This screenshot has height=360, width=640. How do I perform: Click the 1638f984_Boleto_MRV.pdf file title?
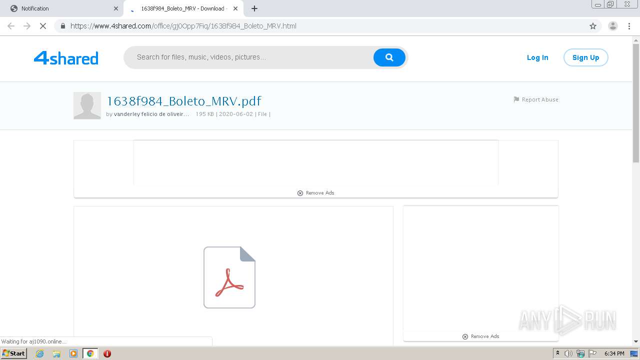click(x=184, y=101)
